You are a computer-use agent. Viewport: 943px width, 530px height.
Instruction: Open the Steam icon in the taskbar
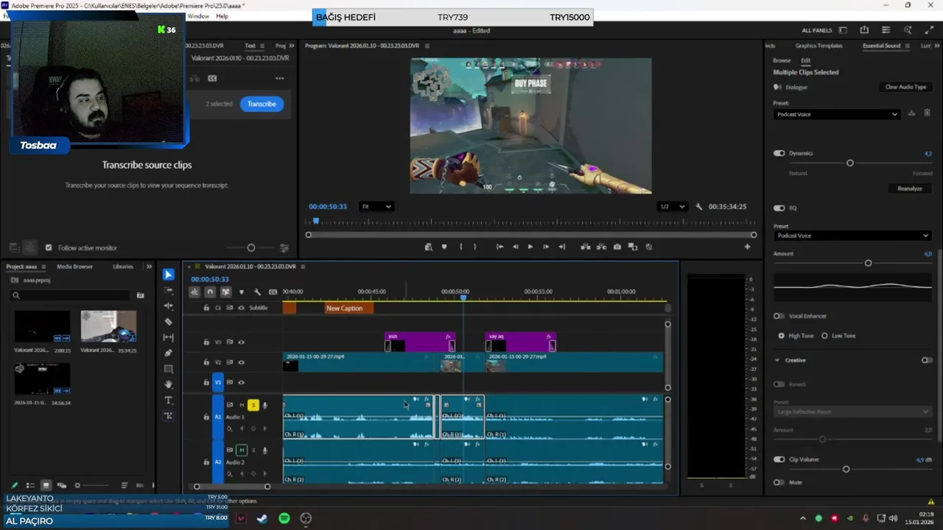tap(262, 518)
